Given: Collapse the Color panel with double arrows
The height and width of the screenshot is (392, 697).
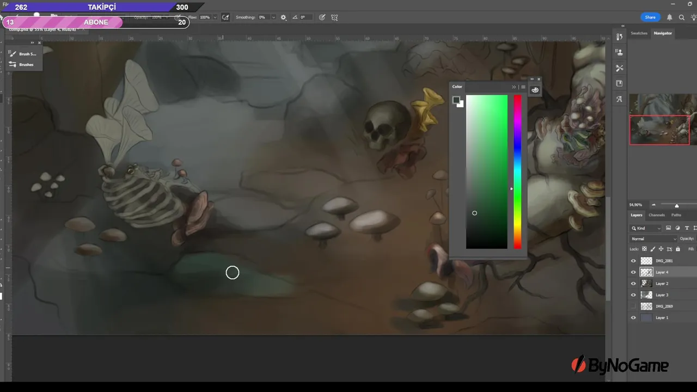Looking at the screenshot, I should [x=513, y=87].
